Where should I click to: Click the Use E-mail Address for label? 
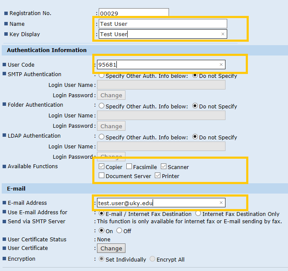(38, 212)
